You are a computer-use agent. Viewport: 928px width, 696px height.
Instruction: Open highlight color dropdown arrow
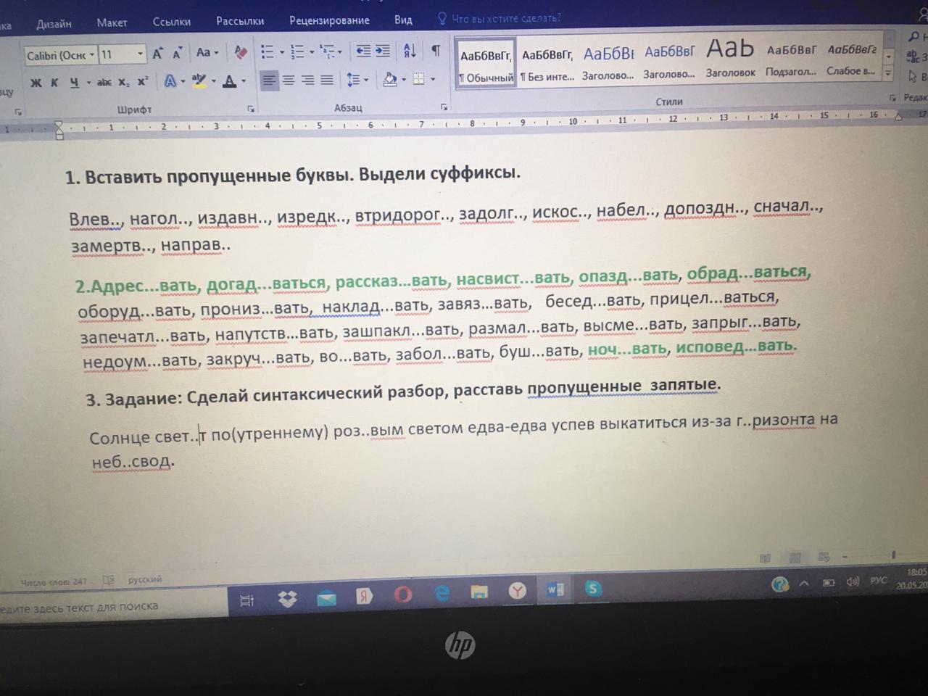(x=213, y=81)
